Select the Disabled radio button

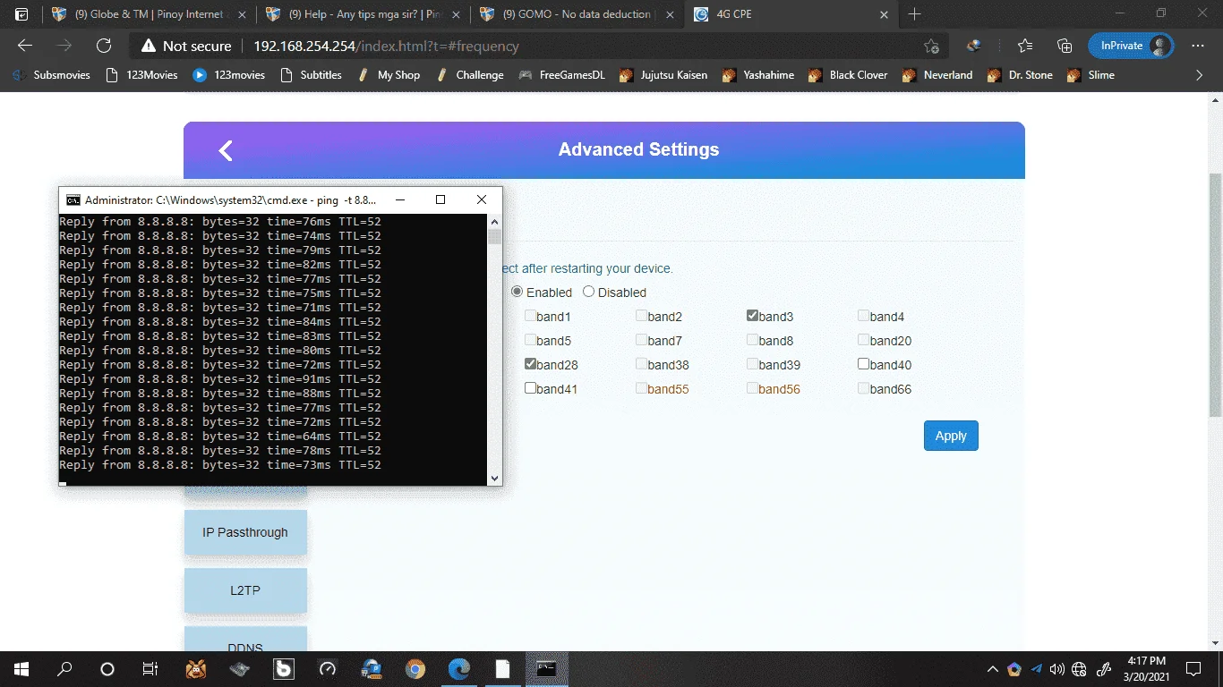[x=588, y=292]
